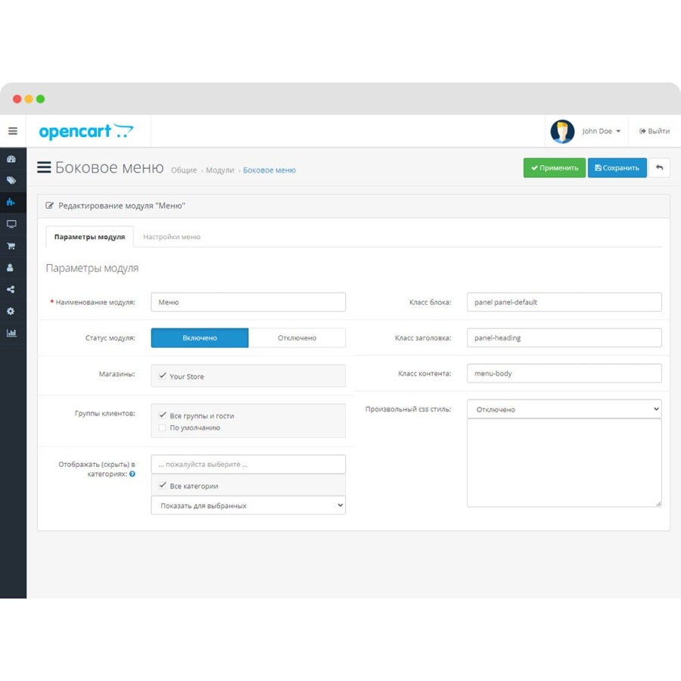
Task: Click the blue Сохранить button
Action: coord(617,168)
